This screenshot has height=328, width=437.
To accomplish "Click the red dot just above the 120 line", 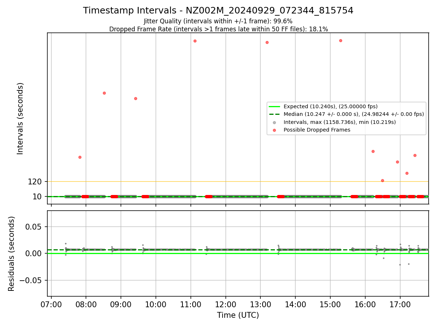I will (382, 180).
